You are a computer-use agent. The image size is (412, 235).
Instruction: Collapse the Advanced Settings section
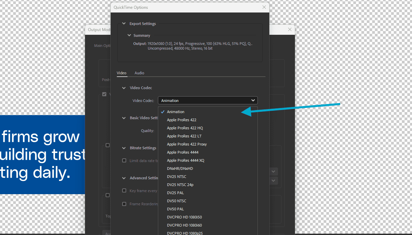click(124, 178)
